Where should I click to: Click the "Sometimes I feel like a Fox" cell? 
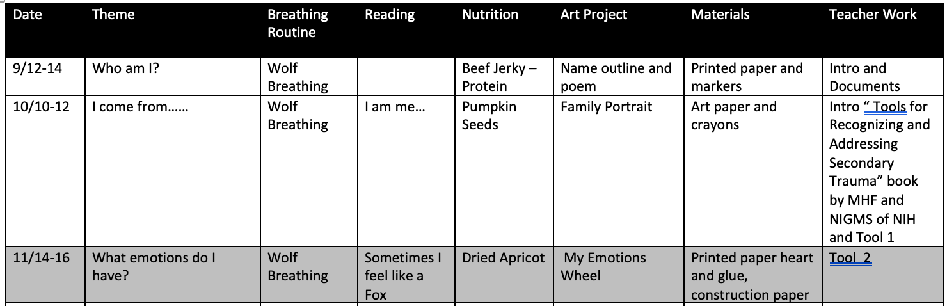click(406, 277)
